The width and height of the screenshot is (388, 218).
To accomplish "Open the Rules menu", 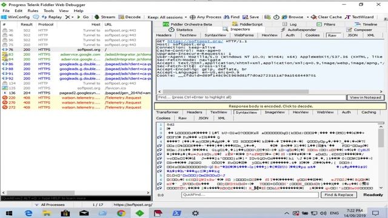I will (33, 11).
